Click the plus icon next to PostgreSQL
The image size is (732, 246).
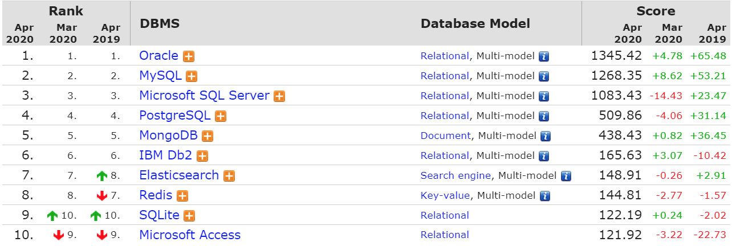[221, 116]
